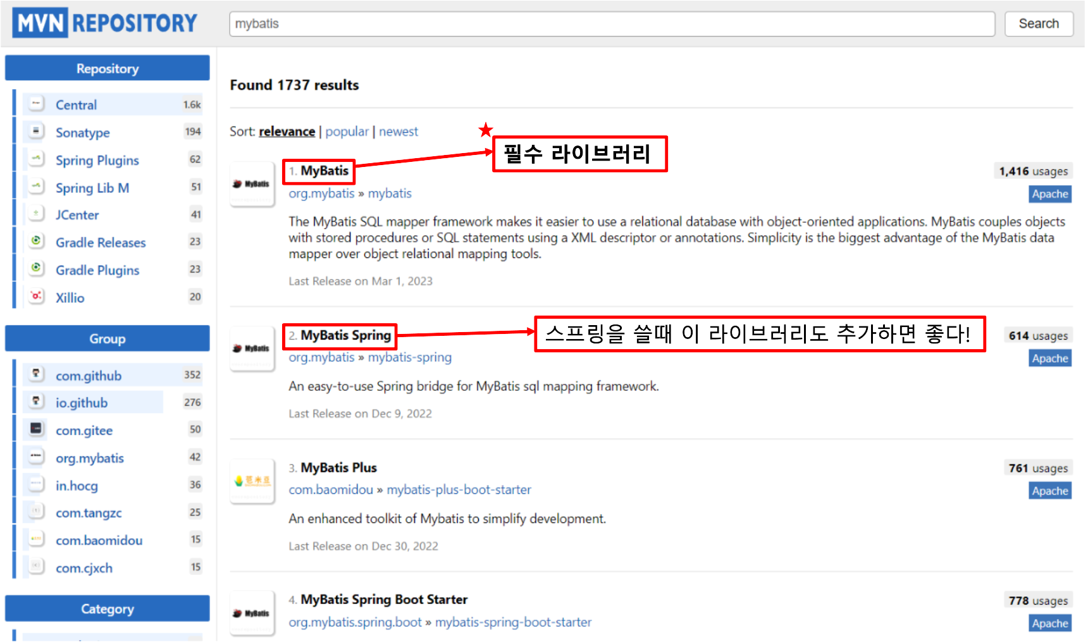Filter by Xillio repository
Viewport: 1088px width, 642px height.
(70, 298)
